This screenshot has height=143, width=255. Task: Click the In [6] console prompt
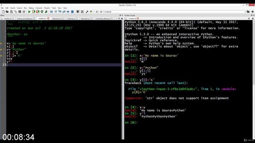131,123
